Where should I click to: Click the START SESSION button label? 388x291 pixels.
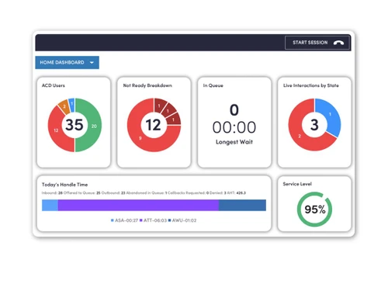click(x=310, y=43)
